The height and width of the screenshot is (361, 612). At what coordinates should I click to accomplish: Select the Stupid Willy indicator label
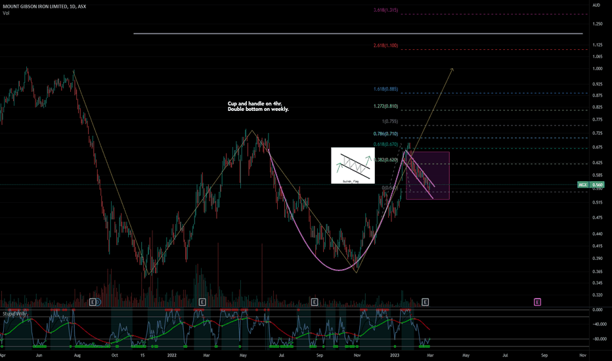pos(15,314)
